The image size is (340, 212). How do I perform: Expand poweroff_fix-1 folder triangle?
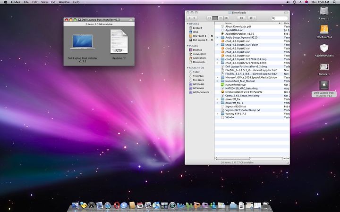[x=218, y=103]
